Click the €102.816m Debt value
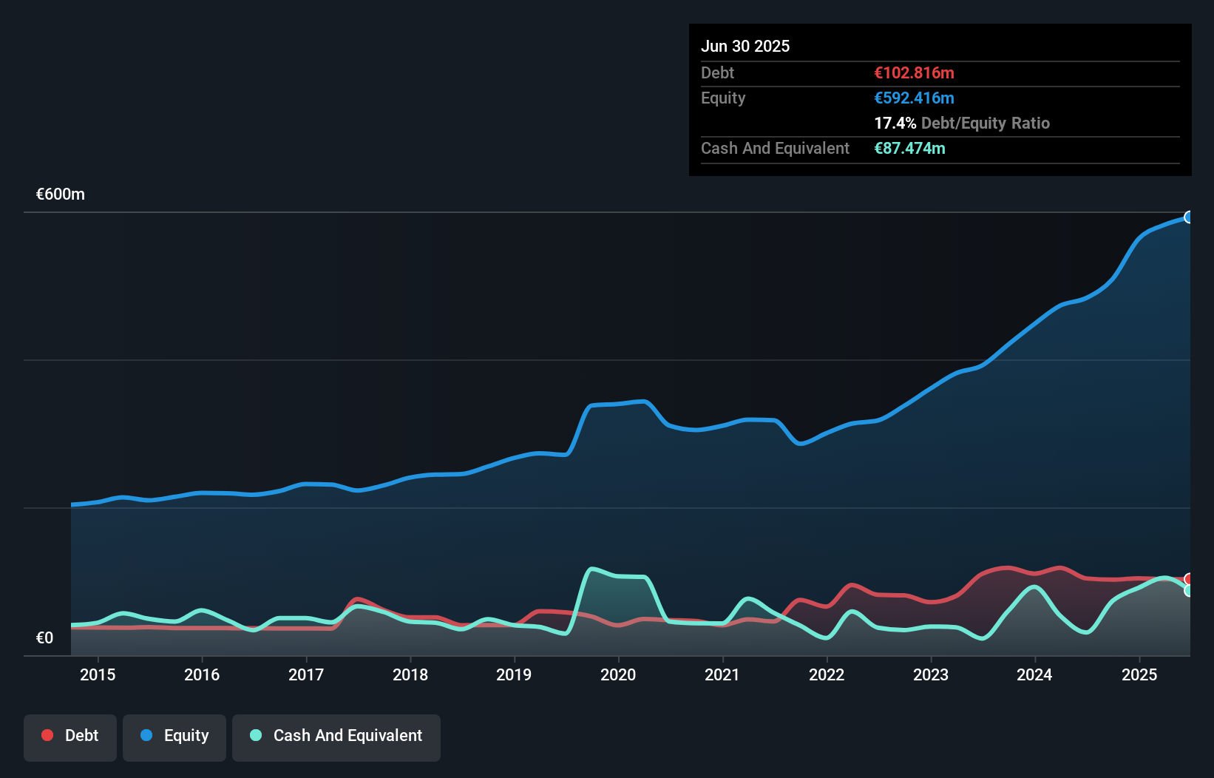This screenshot has width=1214, height=778. 914,72
